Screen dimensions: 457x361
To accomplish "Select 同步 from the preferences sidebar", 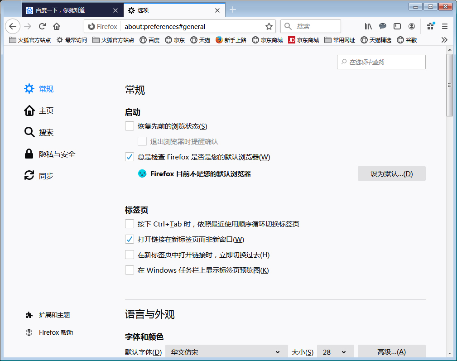I will [x=45, y=175].
